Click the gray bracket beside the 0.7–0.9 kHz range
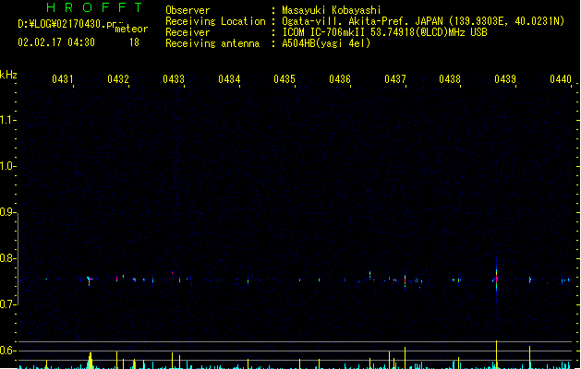Screen dimensions: 581x369 point(18,259)
